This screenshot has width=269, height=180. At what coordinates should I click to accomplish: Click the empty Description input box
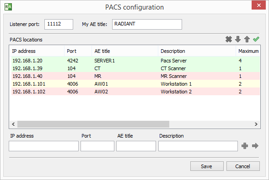pos(198,146)
